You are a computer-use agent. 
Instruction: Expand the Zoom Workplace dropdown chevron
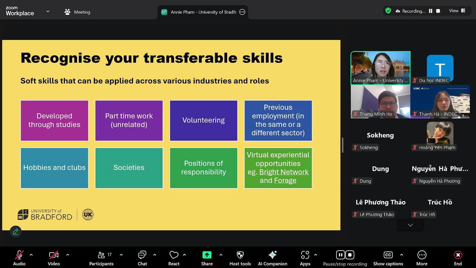(48, 12)
